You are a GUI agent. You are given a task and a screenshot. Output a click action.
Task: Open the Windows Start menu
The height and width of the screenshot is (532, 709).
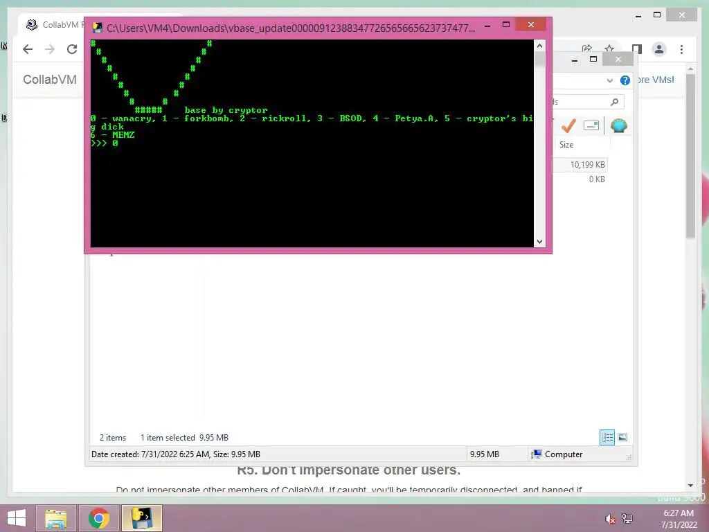pyautogui.click(x=17, y=518)
